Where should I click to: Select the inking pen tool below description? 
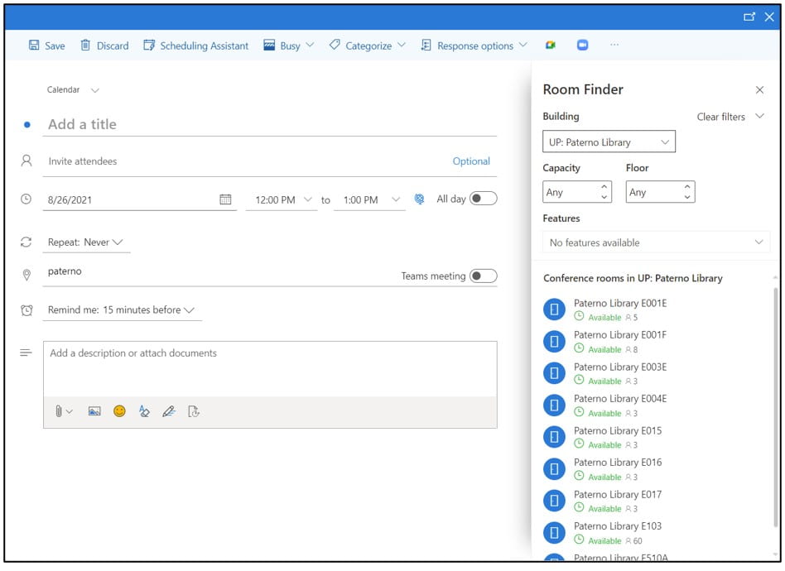point(169,410)
